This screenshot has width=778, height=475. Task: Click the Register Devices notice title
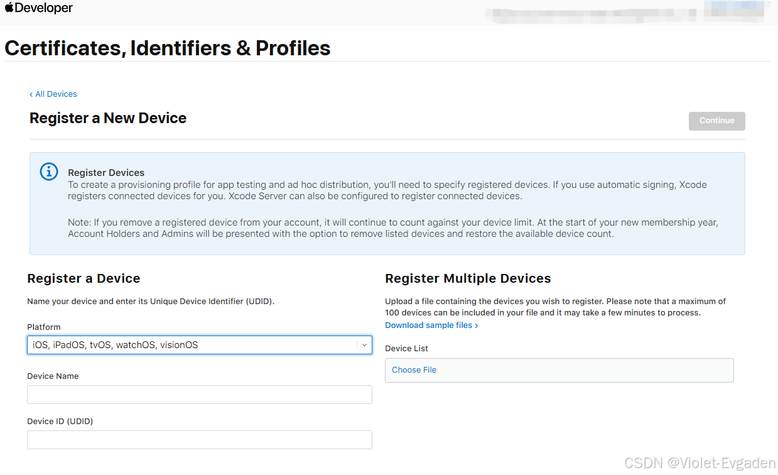coord(106,173)
